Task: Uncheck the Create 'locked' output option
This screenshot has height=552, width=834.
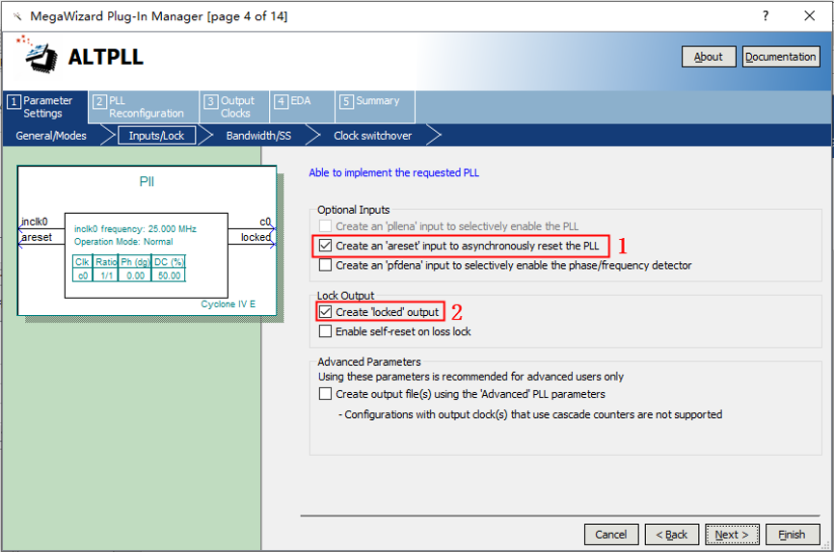Action: pyautogui.click(x=325, y=312)
